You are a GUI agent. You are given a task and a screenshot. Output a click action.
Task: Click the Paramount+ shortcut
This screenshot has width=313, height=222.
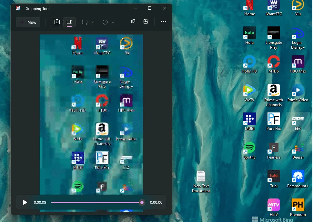(x=298, y=179)
